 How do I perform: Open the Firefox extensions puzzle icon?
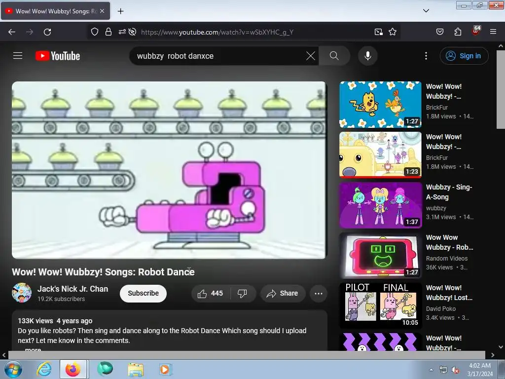[x=458, y=32]
